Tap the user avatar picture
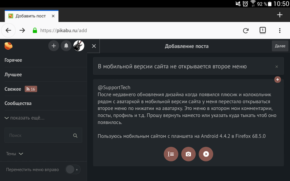 [x=79, y=46]
